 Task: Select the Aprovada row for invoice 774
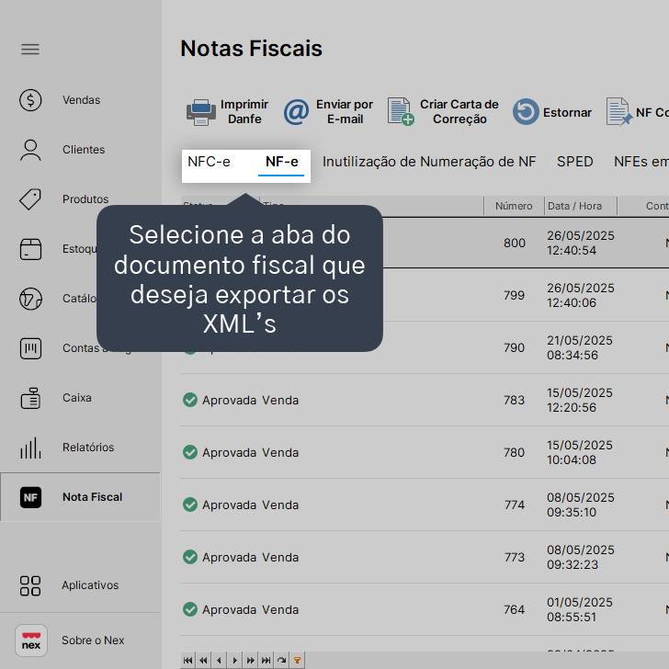pyautogui.click(x=425, y=505)
